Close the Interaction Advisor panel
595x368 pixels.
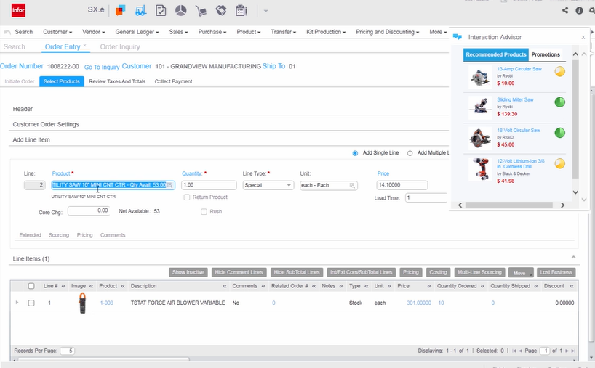pyautogui.click(x=583, y=37)
